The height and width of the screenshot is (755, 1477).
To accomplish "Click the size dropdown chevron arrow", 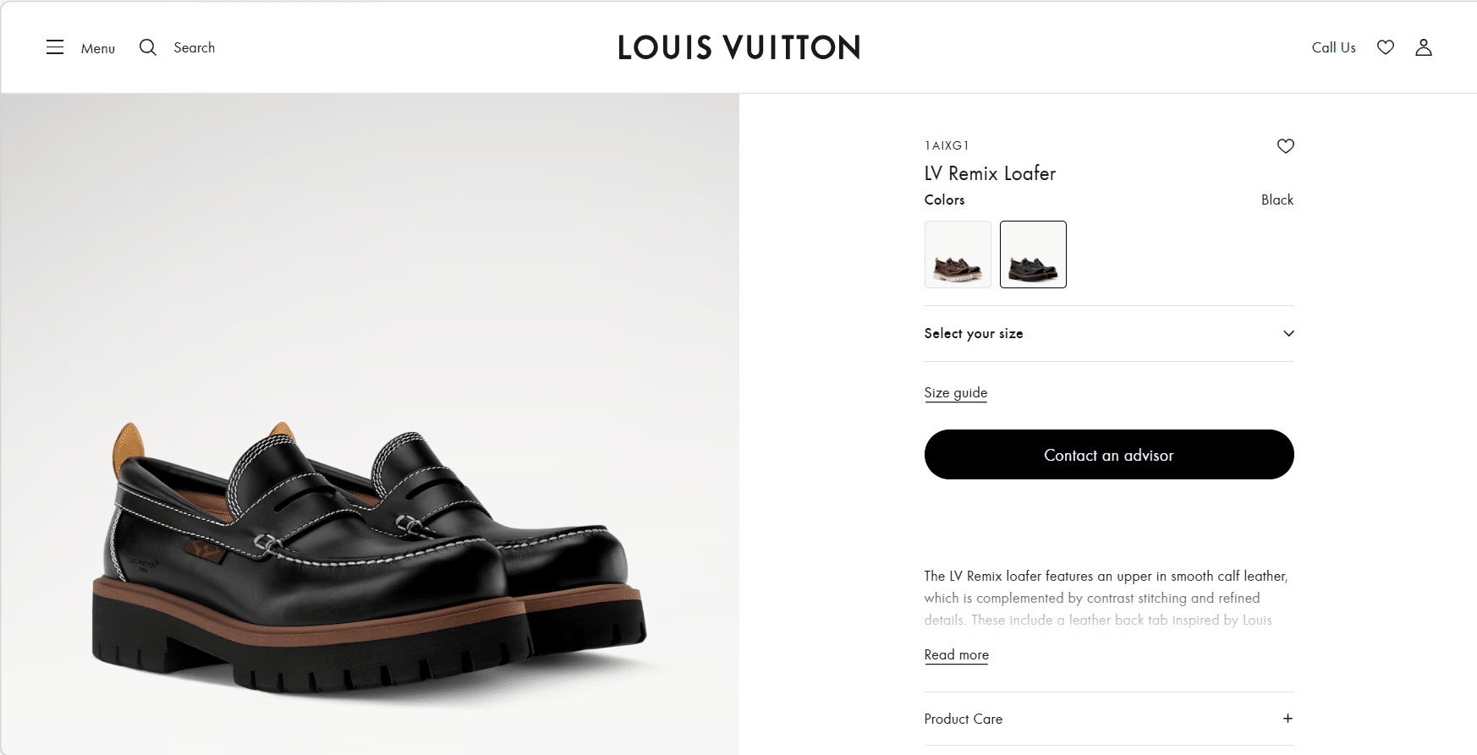I will point(1288,334).
